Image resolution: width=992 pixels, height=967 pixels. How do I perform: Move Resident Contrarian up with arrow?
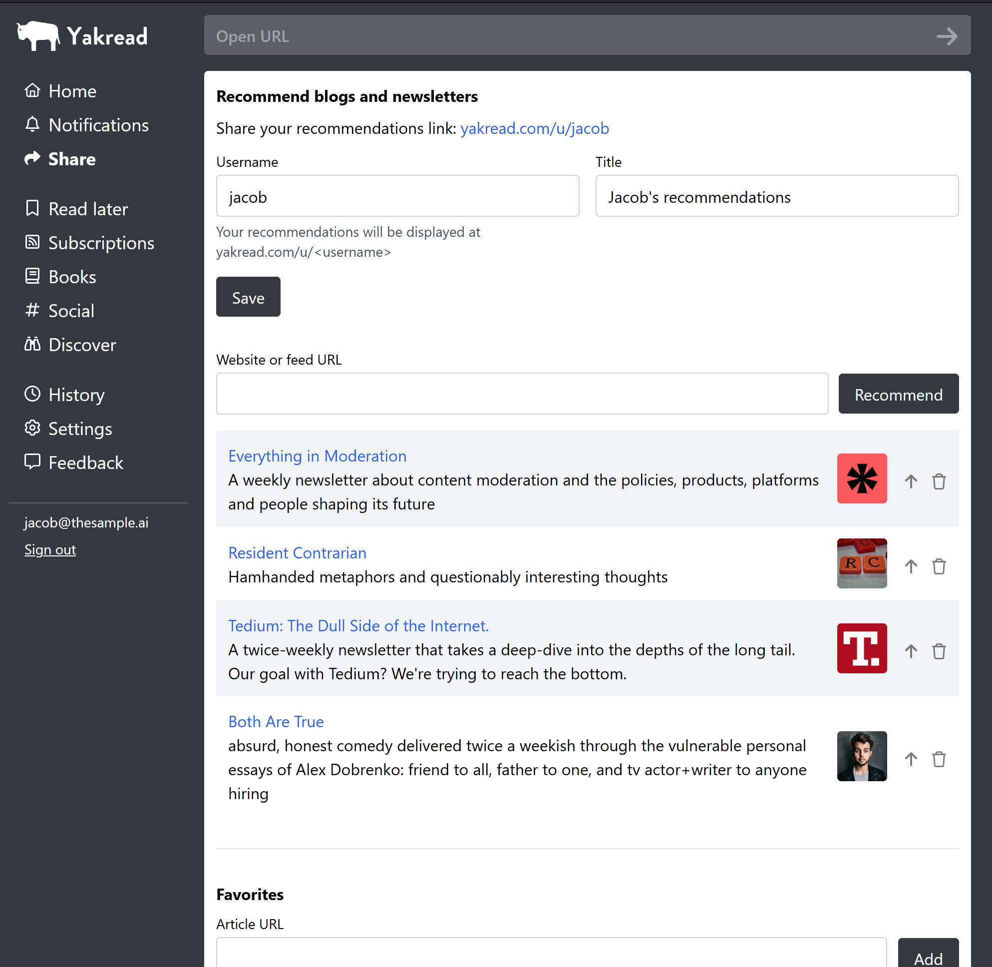pos(911,566)
